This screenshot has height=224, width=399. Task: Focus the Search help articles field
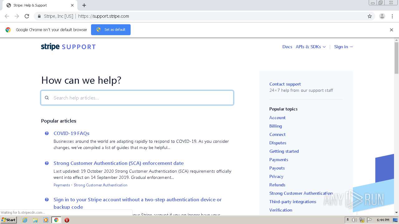[x=137, y=98]
